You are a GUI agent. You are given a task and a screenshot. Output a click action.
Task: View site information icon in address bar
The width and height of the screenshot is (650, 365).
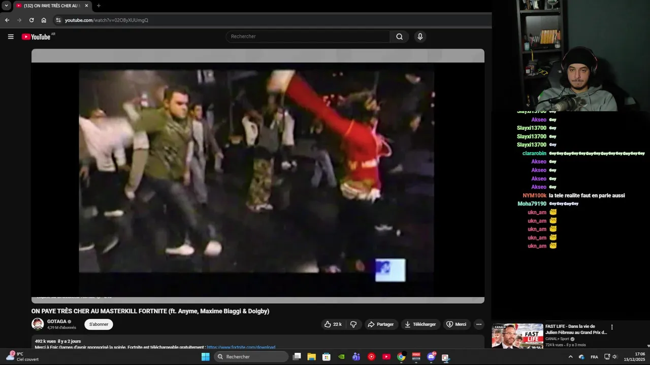click(x=58, y=20)
